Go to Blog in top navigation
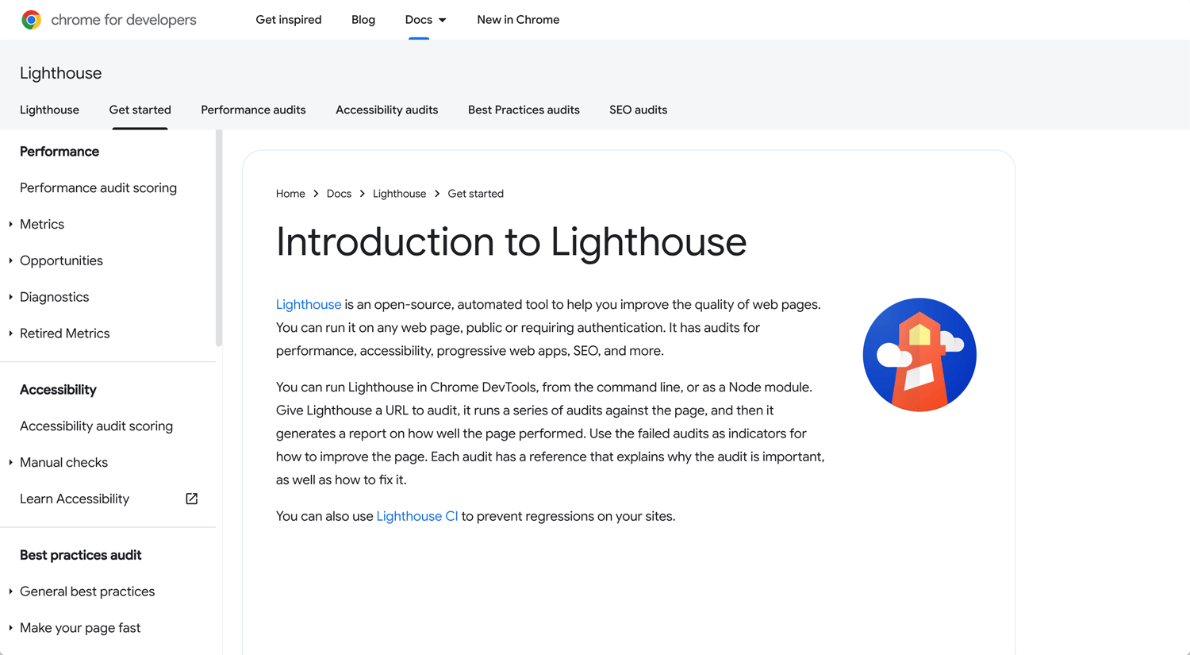The height and width of the screenshot is (655, 1190). [363, 20]
